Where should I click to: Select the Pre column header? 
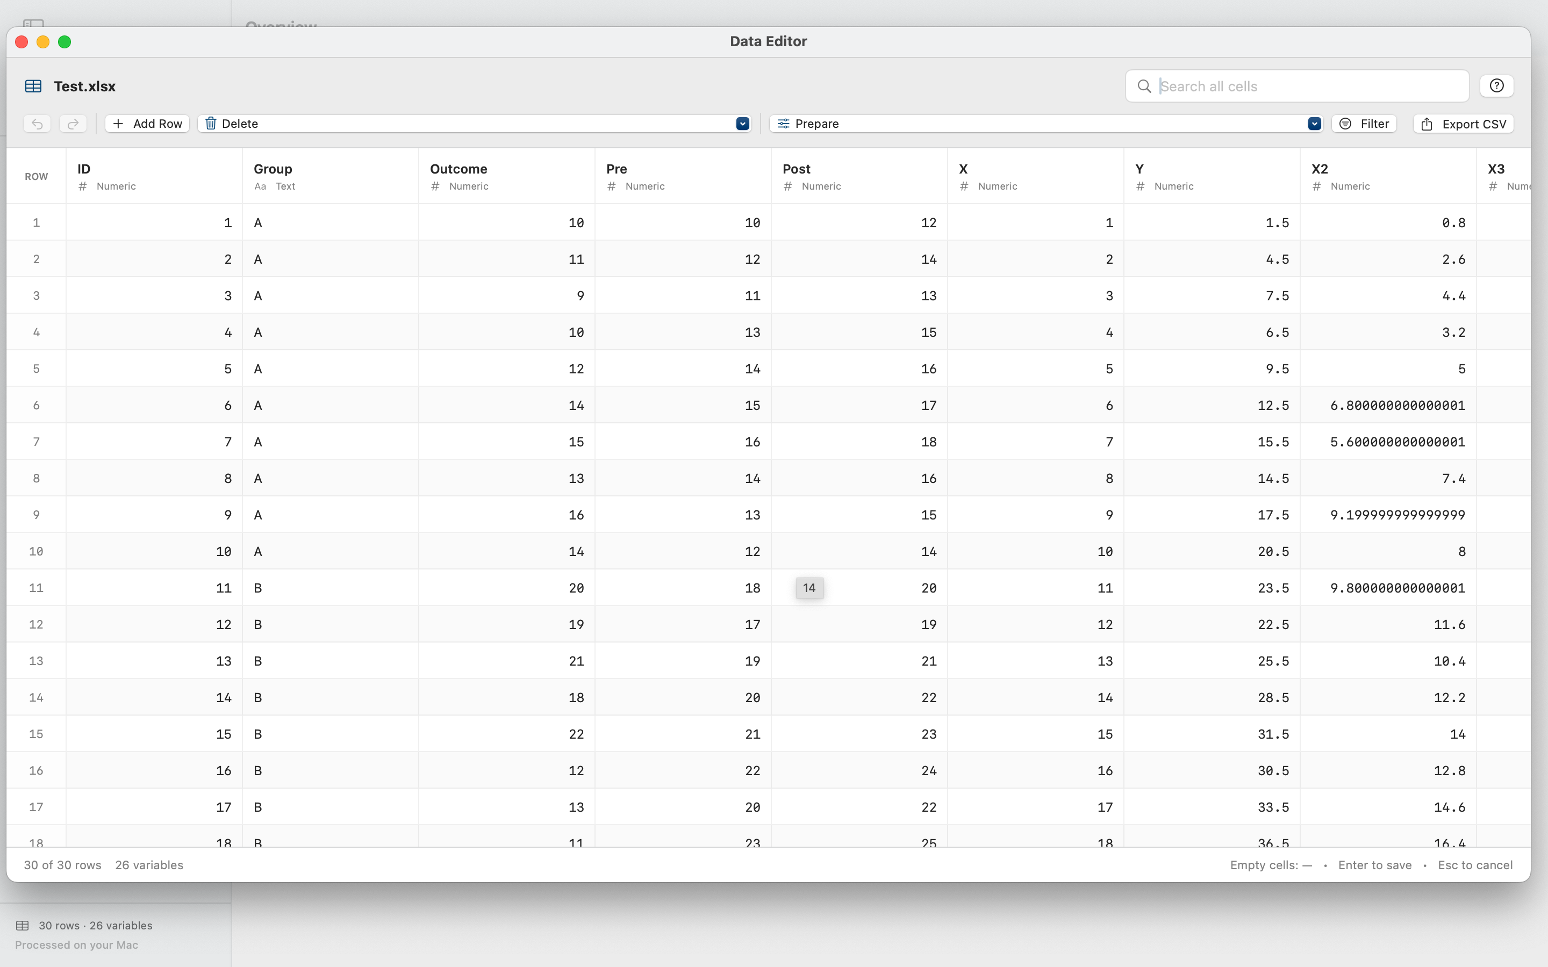[x=683, y=177]
